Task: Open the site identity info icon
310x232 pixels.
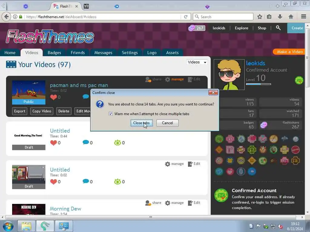Action: 15,17
